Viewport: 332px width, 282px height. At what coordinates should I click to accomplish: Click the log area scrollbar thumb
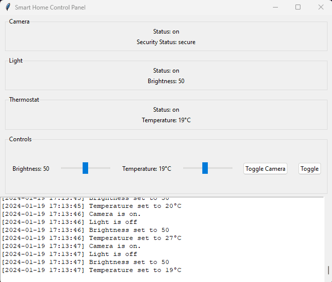[x=328, y=270]
